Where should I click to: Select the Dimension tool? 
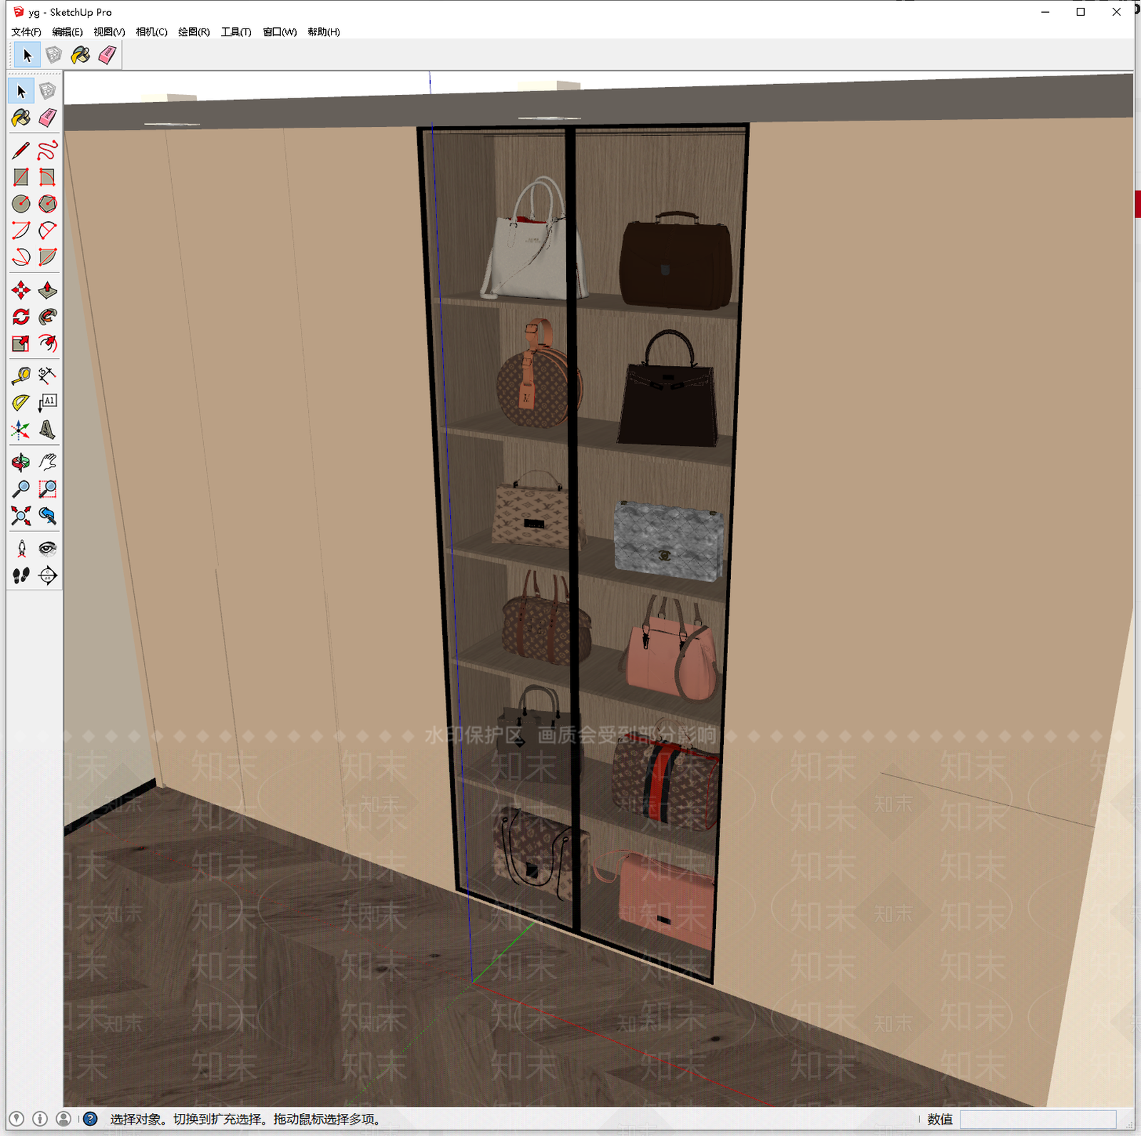(x=48, y=376)
